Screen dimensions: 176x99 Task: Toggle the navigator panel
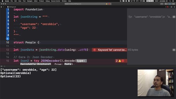click(x=166, y=4)
